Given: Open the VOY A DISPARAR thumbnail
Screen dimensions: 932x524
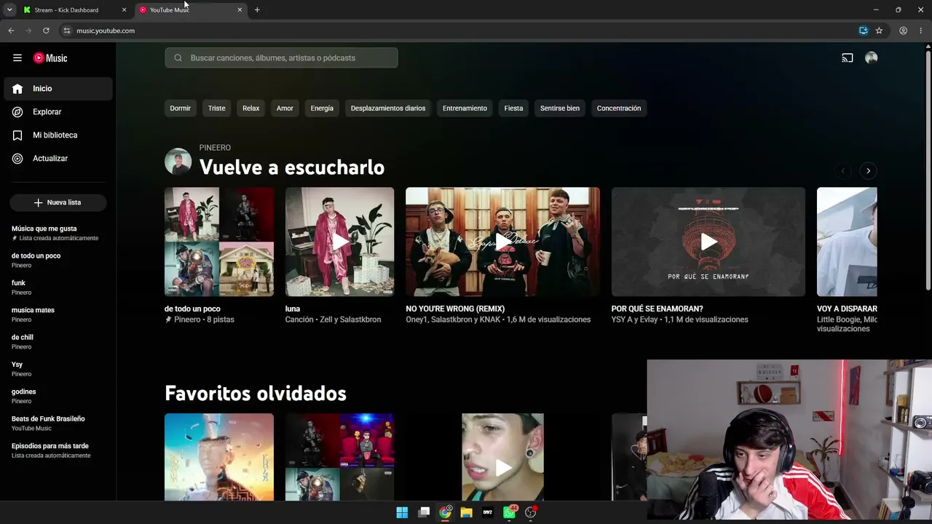Looking at the screenshot, I should 847,242.
